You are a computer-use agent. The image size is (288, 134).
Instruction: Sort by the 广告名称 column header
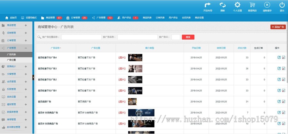tap(56, 48)
